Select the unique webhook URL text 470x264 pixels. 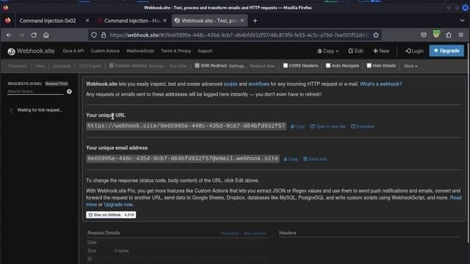(186, 126)
